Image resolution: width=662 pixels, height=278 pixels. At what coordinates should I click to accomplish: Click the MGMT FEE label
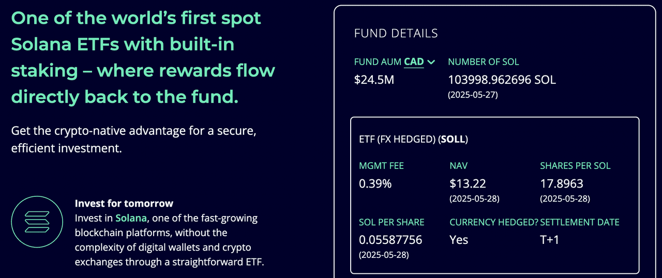381,166
